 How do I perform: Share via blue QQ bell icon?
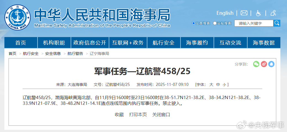(271, 64)
